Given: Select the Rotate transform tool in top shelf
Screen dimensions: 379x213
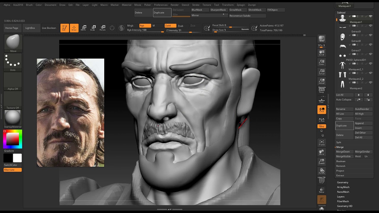Looking at the screenshot, I should (102, 28).
